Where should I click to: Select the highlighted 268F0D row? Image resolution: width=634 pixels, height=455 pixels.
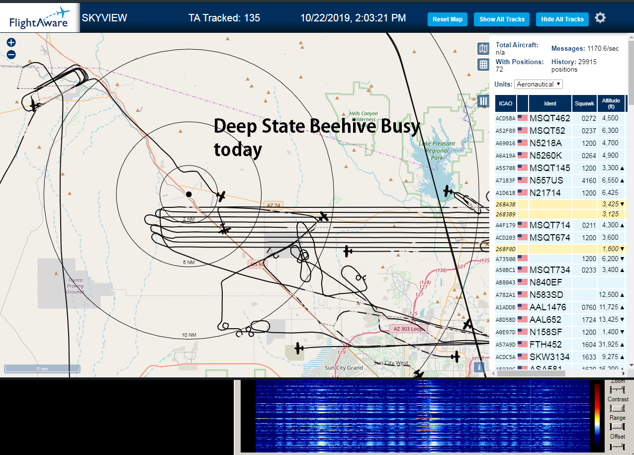tap(560, 249)
